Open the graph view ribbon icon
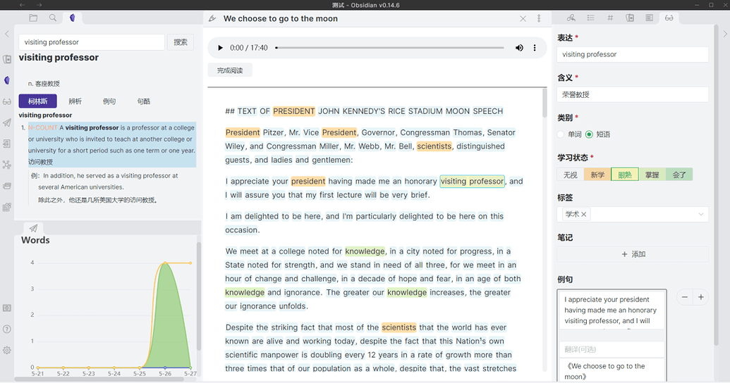 [7, 165]
